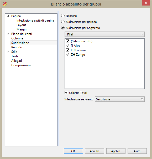Click the Applica button
The image size is (152, 159).
116,151
